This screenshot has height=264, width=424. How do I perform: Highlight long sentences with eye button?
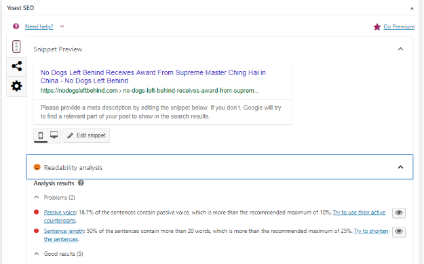pyautogui.click(x=399, y=232)
